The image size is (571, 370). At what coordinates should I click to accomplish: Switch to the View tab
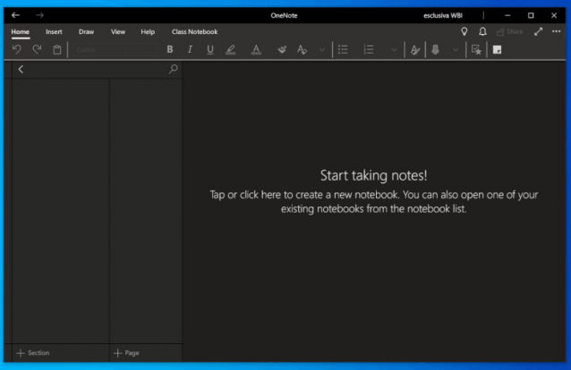(x=118, y=31)
